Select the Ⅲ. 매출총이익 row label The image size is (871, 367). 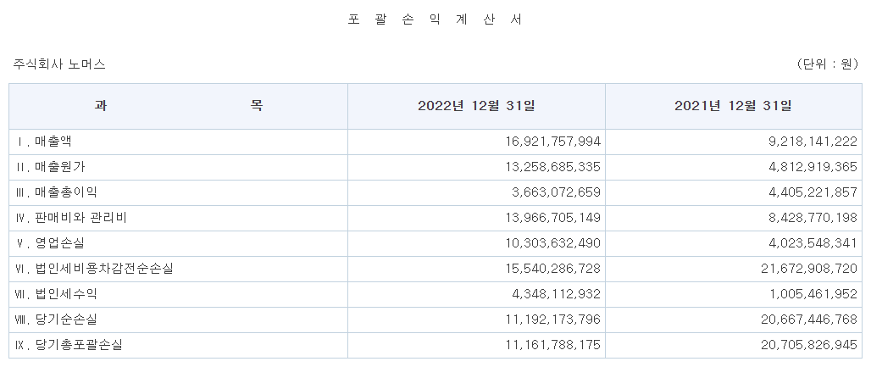[56, 193]
